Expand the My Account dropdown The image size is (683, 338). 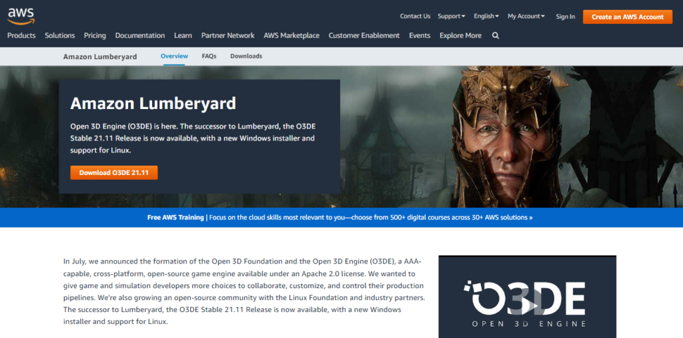526,17
